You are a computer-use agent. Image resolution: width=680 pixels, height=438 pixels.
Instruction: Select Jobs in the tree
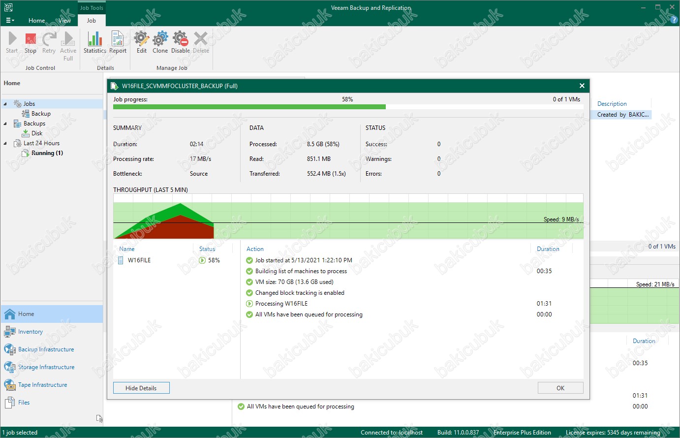(x=29, y=104)
